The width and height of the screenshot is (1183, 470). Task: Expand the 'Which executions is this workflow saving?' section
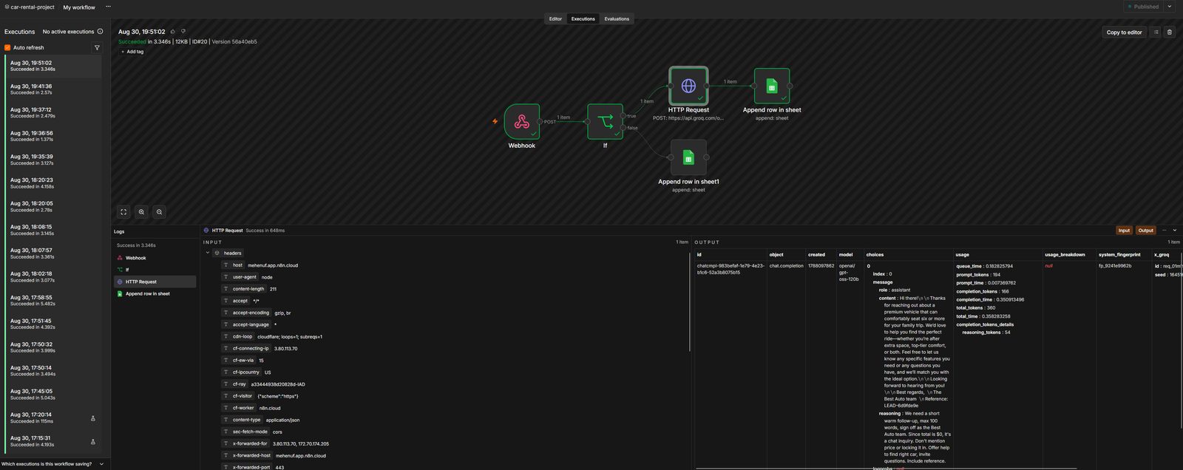pyautogui.click(x=55, y=464)
